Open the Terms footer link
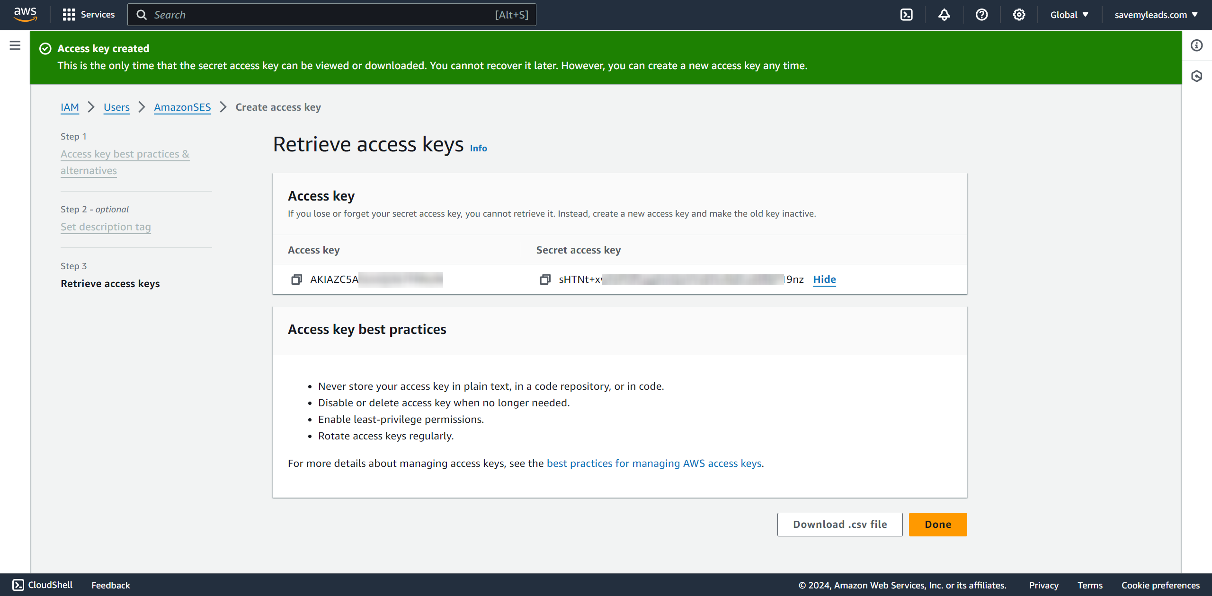Viewport: 1212px width, 596px height. pos(1090,585)
